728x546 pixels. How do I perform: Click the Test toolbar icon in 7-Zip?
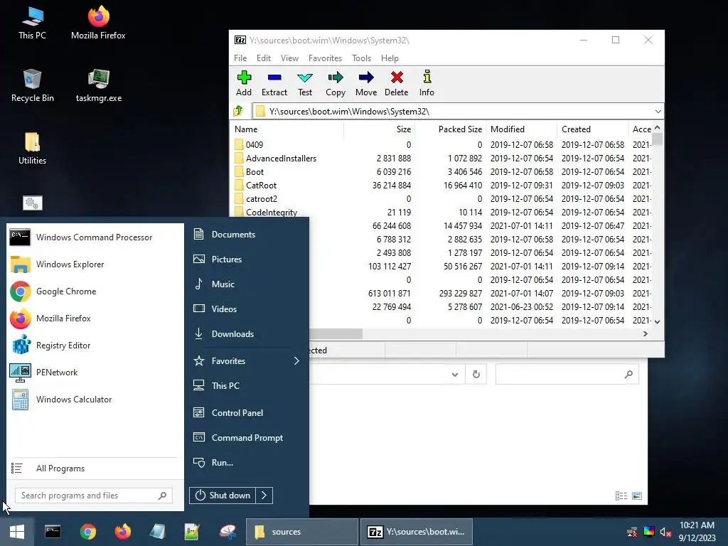305,83
